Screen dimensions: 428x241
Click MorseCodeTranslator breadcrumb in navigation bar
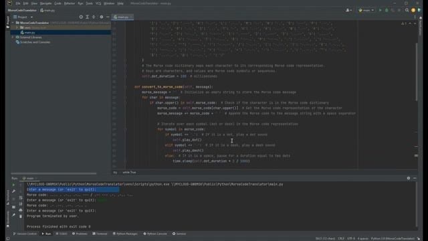click(22, 11)
